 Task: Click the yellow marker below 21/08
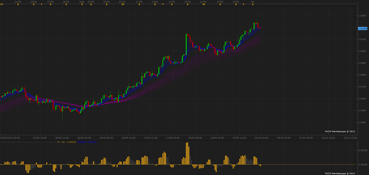click(18, 5)
